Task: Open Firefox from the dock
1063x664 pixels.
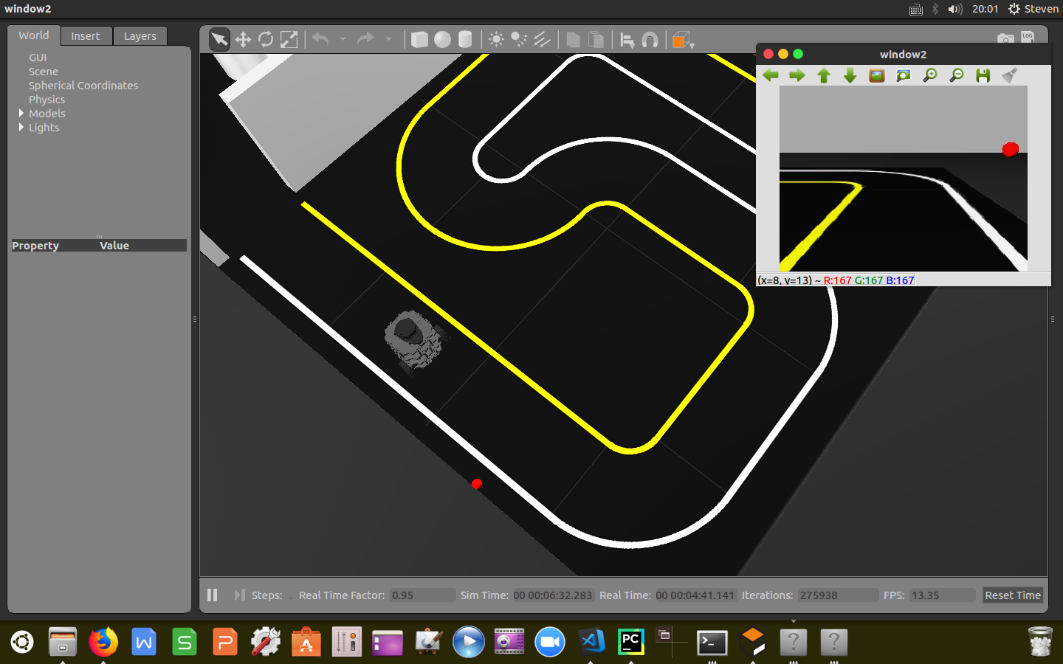Action: click(x=103, y=642)
